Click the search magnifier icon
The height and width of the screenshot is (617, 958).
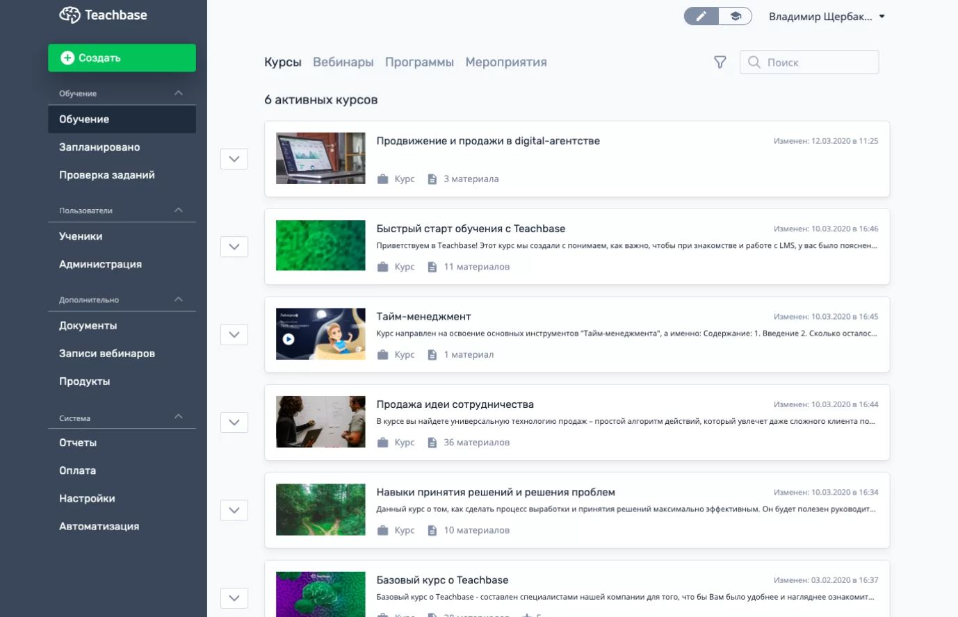(754, 63)
